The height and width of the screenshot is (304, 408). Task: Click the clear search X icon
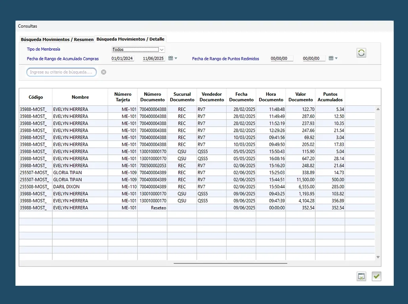tap(103, 72)
